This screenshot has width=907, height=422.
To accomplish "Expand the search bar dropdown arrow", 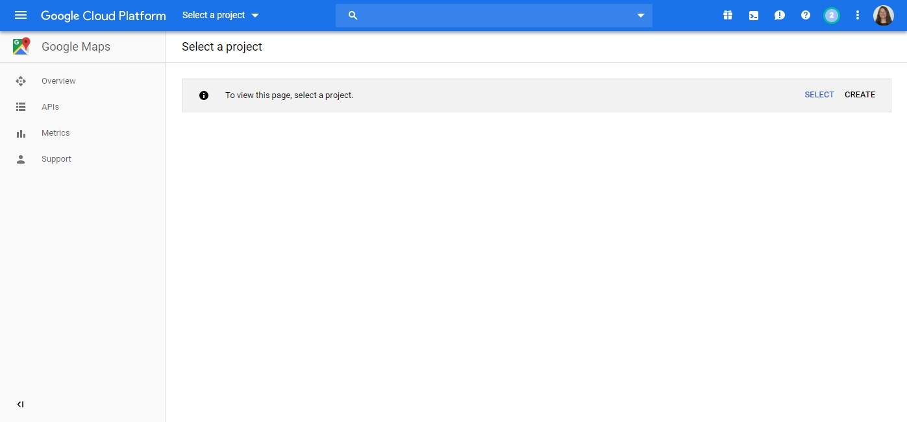I will [x=640, y=16].
